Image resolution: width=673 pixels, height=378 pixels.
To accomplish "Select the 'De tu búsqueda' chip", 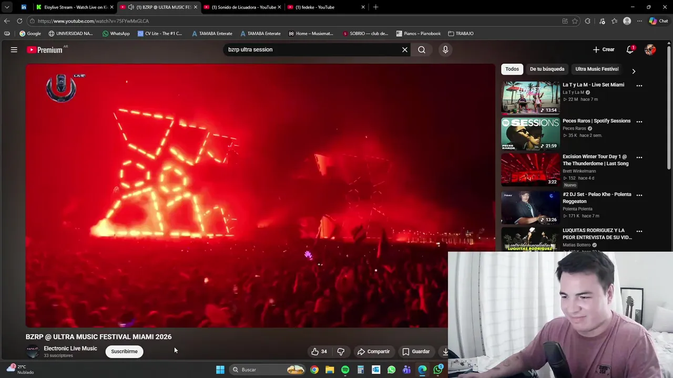I will (547, 69).
